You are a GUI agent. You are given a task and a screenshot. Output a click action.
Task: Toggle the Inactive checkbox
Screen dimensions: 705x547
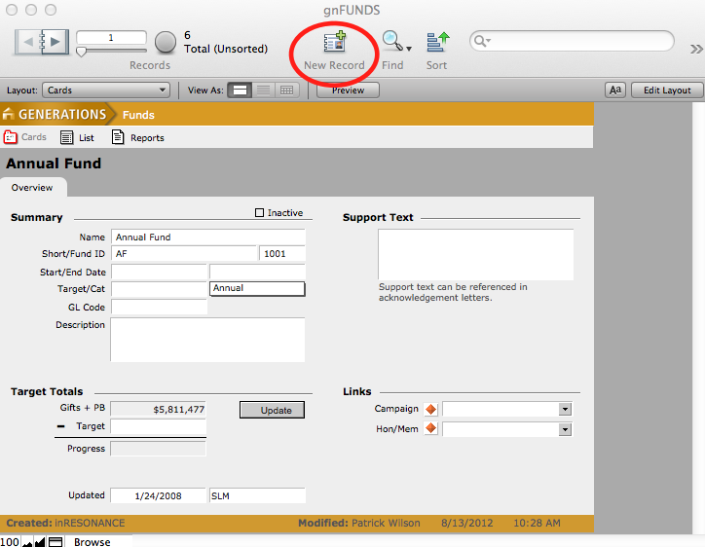tap(259, 213)
